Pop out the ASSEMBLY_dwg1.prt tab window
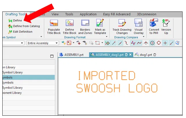The width and height of the screenshot is (186, 118). (x=126, y=55)
